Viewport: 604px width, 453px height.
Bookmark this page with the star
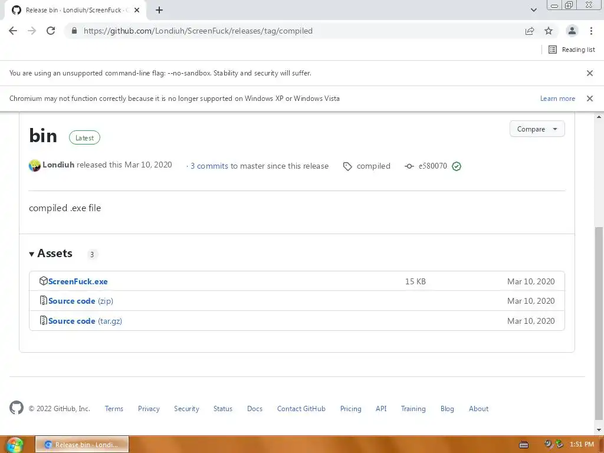[549, 31]
